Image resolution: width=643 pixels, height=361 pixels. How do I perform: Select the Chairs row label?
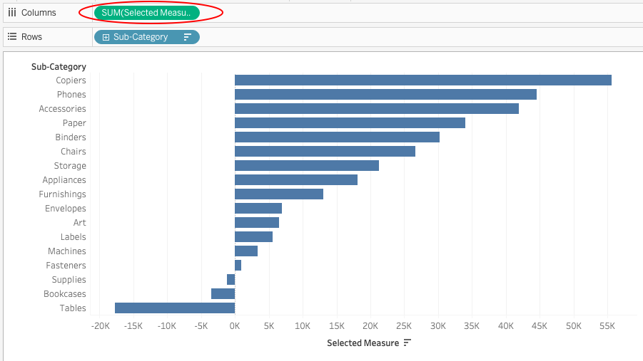[x=74, y=152]
